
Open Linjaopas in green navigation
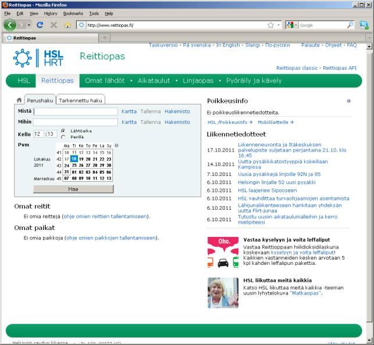(198, 81)
